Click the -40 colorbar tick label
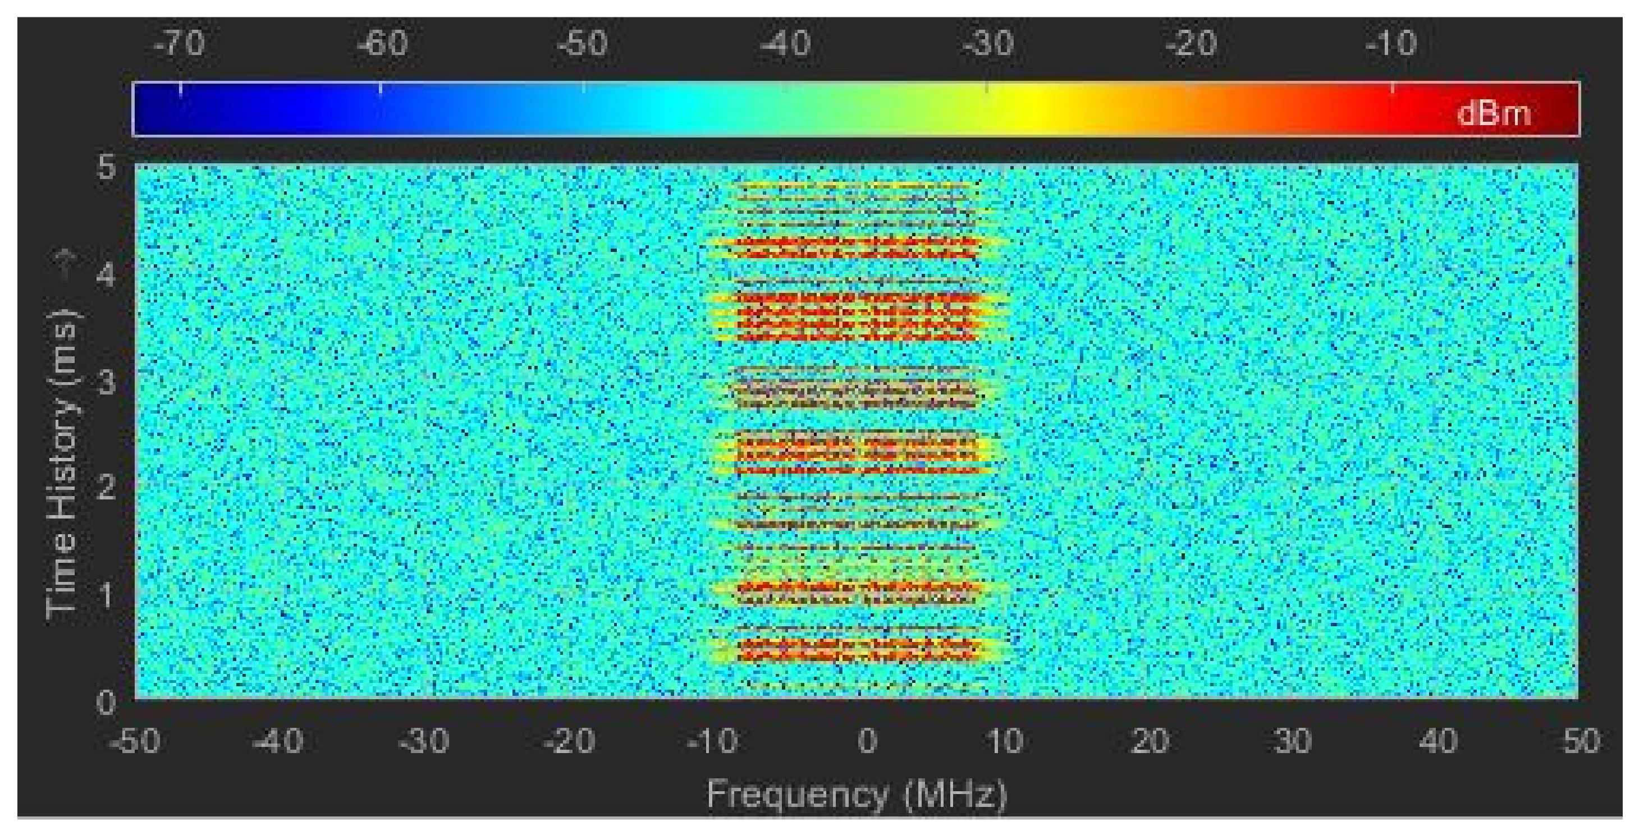1639x835 pixels. click(x=786, y=44)
